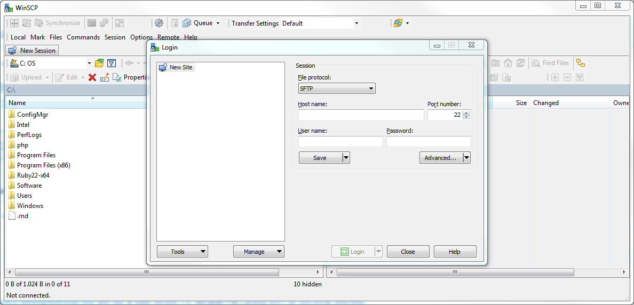
Task: Click the Help button in Login dialog
Action: [455, 252]
